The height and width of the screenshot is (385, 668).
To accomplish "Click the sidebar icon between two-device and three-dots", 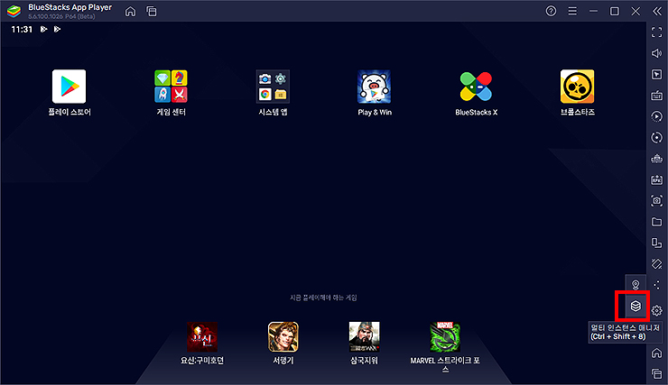I will [x=656, y=264].
